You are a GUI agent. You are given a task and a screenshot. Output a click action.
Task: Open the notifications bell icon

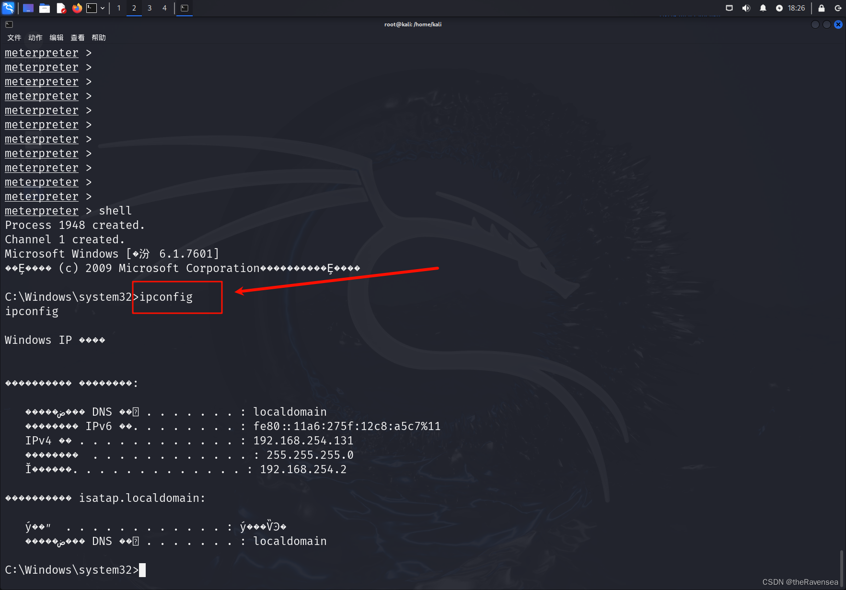pyautogui.click(x=763, y=8)
